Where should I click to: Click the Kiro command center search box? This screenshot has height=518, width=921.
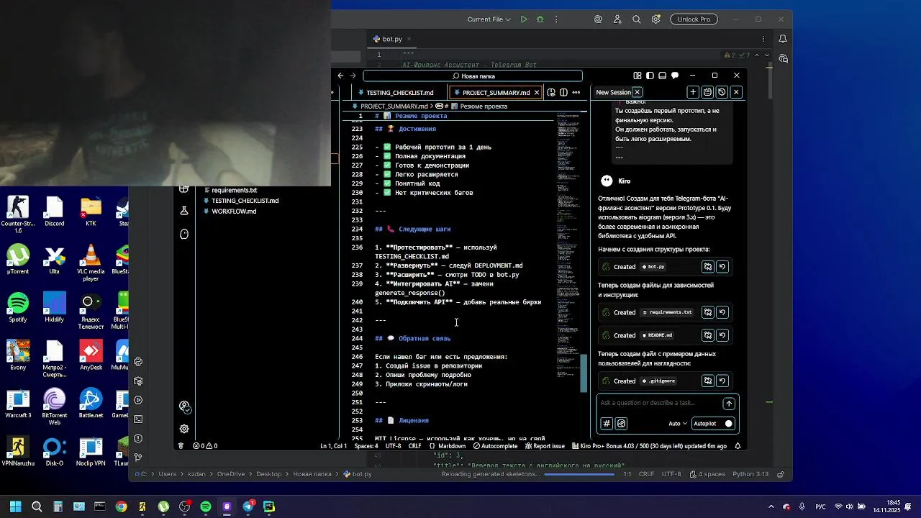coord(473,76)
